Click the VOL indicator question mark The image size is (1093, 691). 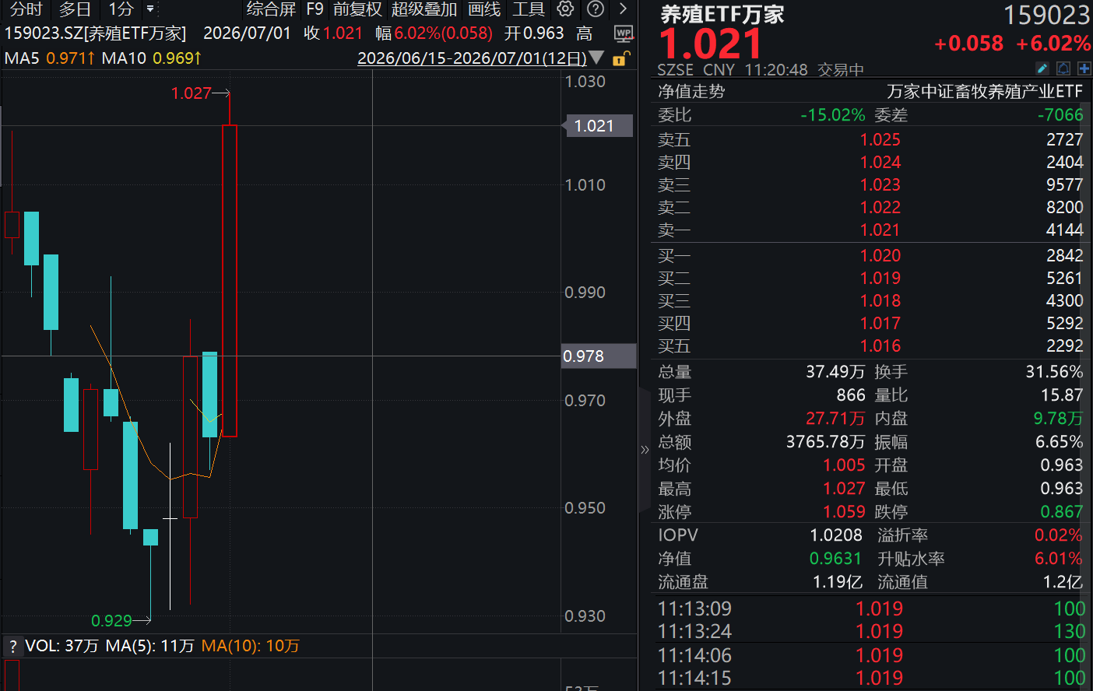[x=12, y=647]
